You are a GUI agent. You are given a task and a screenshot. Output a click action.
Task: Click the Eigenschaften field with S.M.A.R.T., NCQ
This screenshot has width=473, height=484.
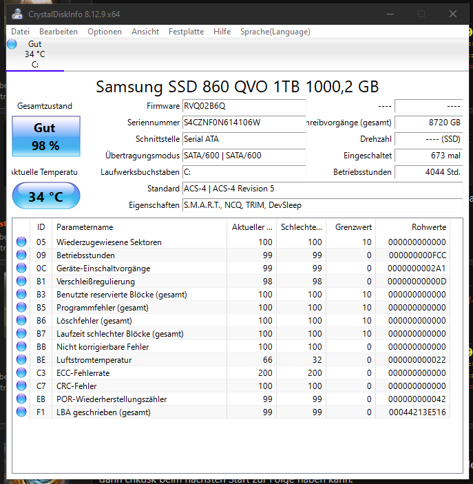[323, 205]
